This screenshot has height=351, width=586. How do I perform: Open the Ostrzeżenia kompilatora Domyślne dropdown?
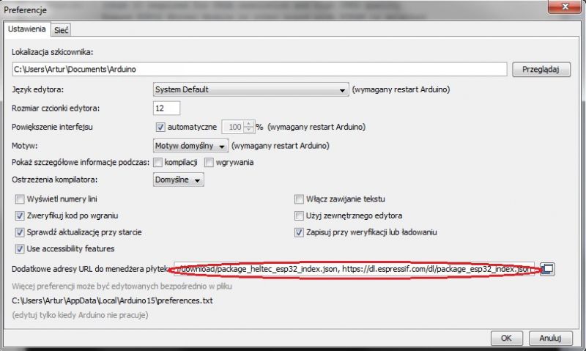(x=178, y=180)
